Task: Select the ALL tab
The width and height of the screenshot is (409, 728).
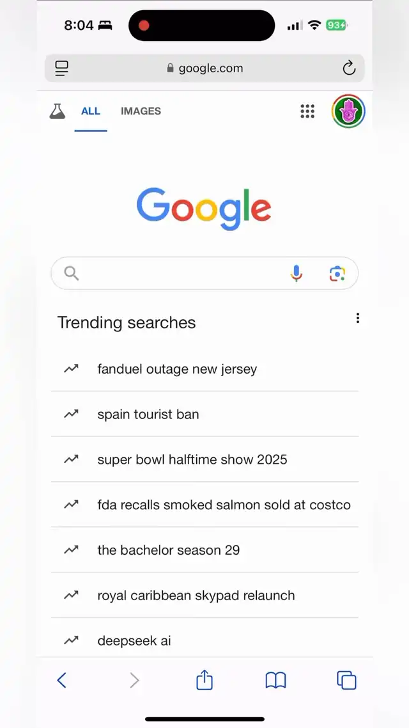Action: (x=91, y=111)
